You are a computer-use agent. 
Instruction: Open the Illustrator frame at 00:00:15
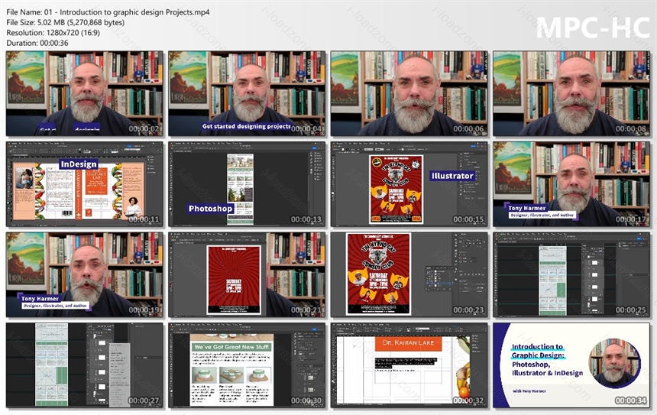[409, 184]
